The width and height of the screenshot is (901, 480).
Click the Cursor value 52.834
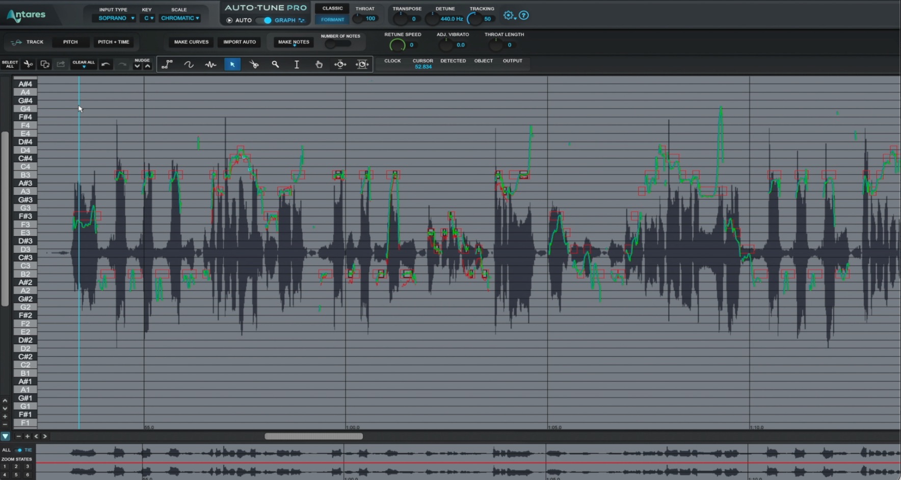pos(423,67)
